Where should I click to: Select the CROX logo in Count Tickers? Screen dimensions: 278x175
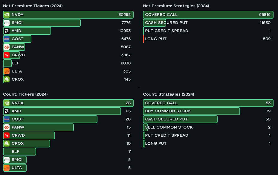click(7, 144)
